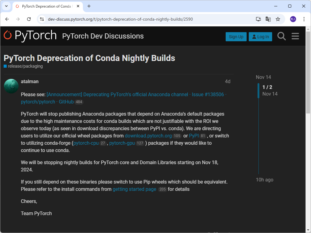Click the Nov 14 timeline start date
Image resolution: width=311 pixels, height=233 pixels.
(263, 77)
